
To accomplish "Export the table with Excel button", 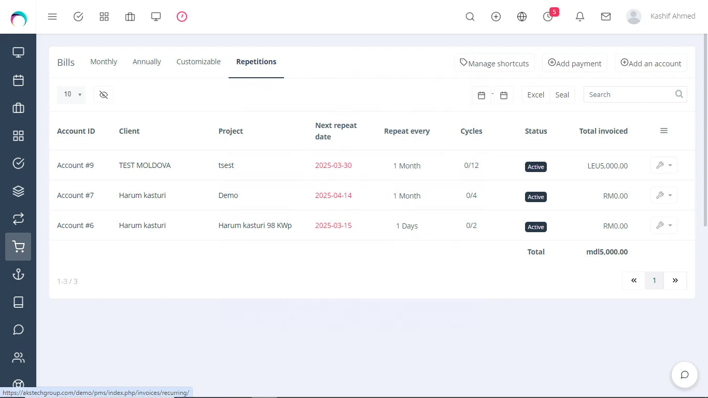I will click(535, 95).
